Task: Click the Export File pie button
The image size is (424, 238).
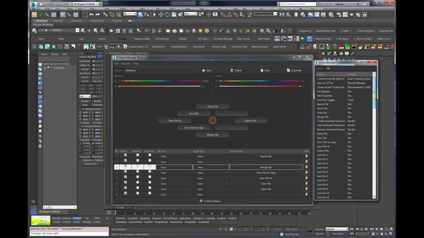Action: tap(250, 120)
